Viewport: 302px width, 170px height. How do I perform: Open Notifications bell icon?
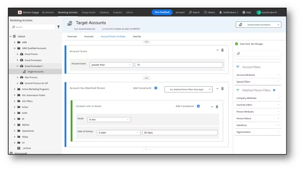coord(221,12)
